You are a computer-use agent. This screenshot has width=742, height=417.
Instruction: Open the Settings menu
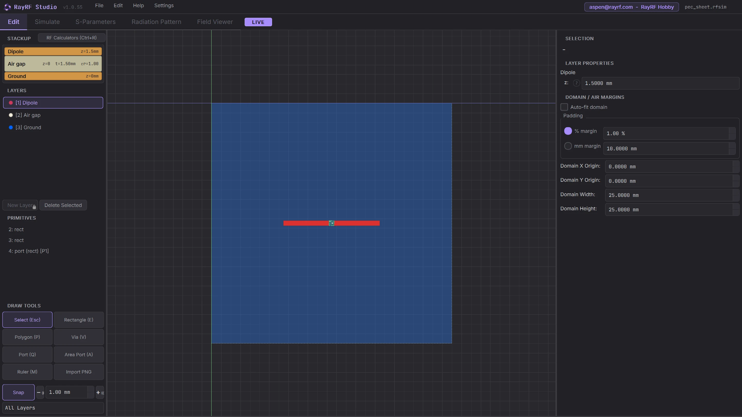tap(164, 5)
